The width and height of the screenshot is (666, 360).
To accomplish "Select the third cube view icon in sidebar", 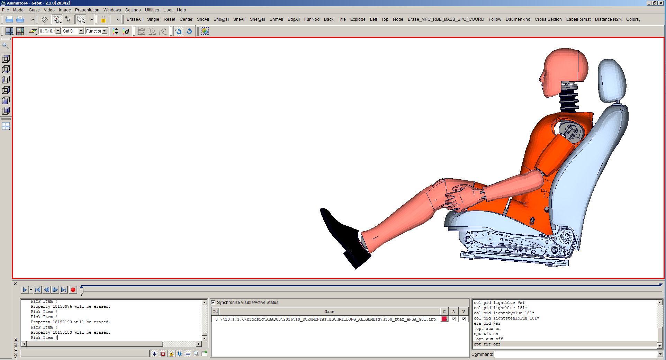I will (x=6, y=80).
